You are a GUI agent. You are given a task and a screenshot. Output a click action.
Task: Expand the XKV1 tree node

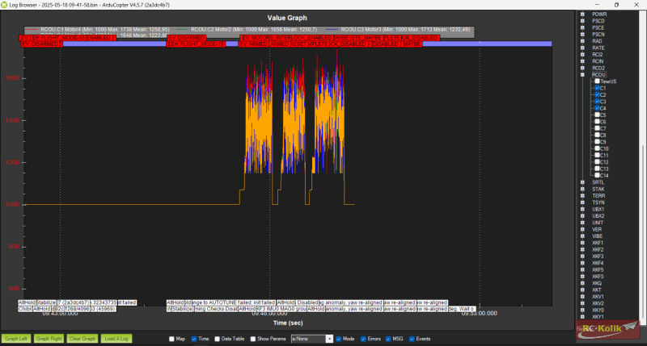point(582,296)
